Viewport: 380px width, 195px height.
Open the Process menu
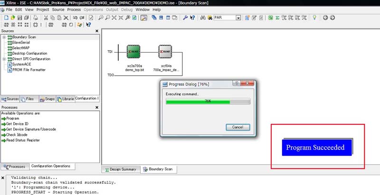click(74, 9)
